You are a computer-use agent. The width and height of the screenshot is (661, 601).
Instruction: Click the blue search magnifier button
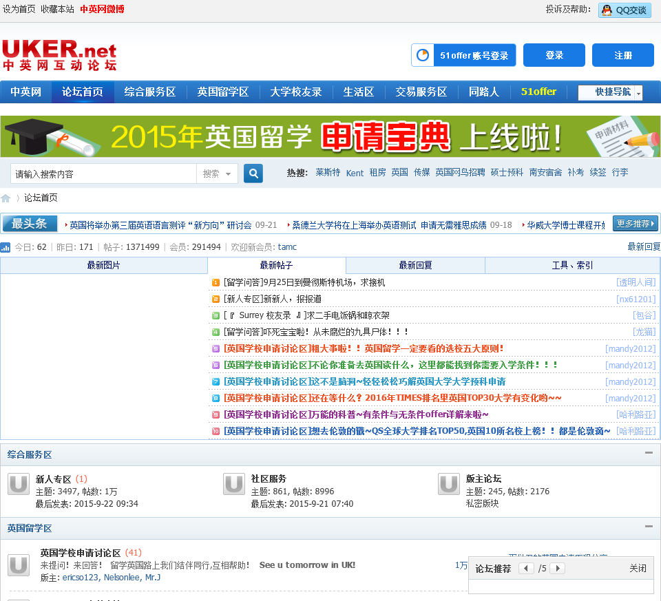253,173
